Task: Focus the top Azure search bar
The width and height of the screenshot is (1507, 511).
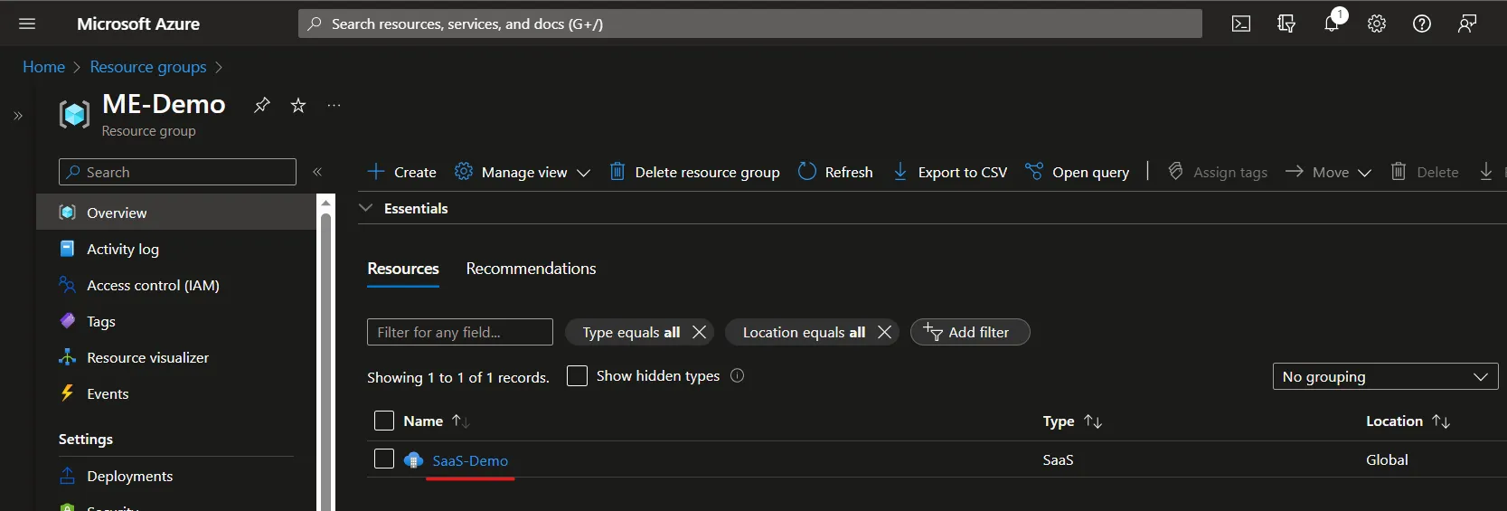Action: pyautogui.click(x=750, y=24)
